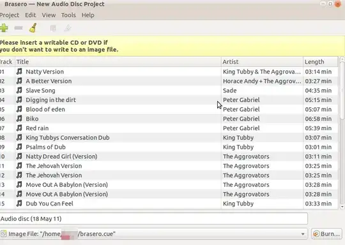Click the music note icon beside Slave Song
This screenshot has height=245, width=345.
click(19, 91)
